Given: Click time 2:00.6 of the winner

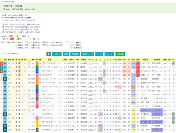Looking at the screenshot, I should [91, 63].
